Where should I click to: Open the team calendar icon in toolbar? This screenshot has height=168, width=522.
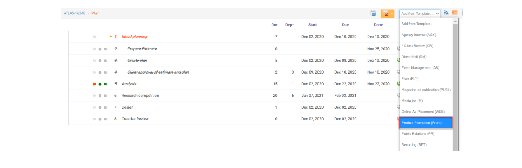point(373,13)
